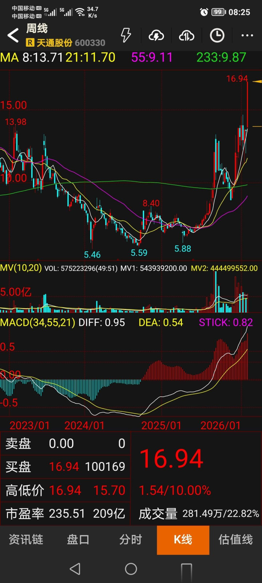Tap the yellow R badge icon
Image resolution: width=262 pixels, height=583 pixels.
pos(30,43)
